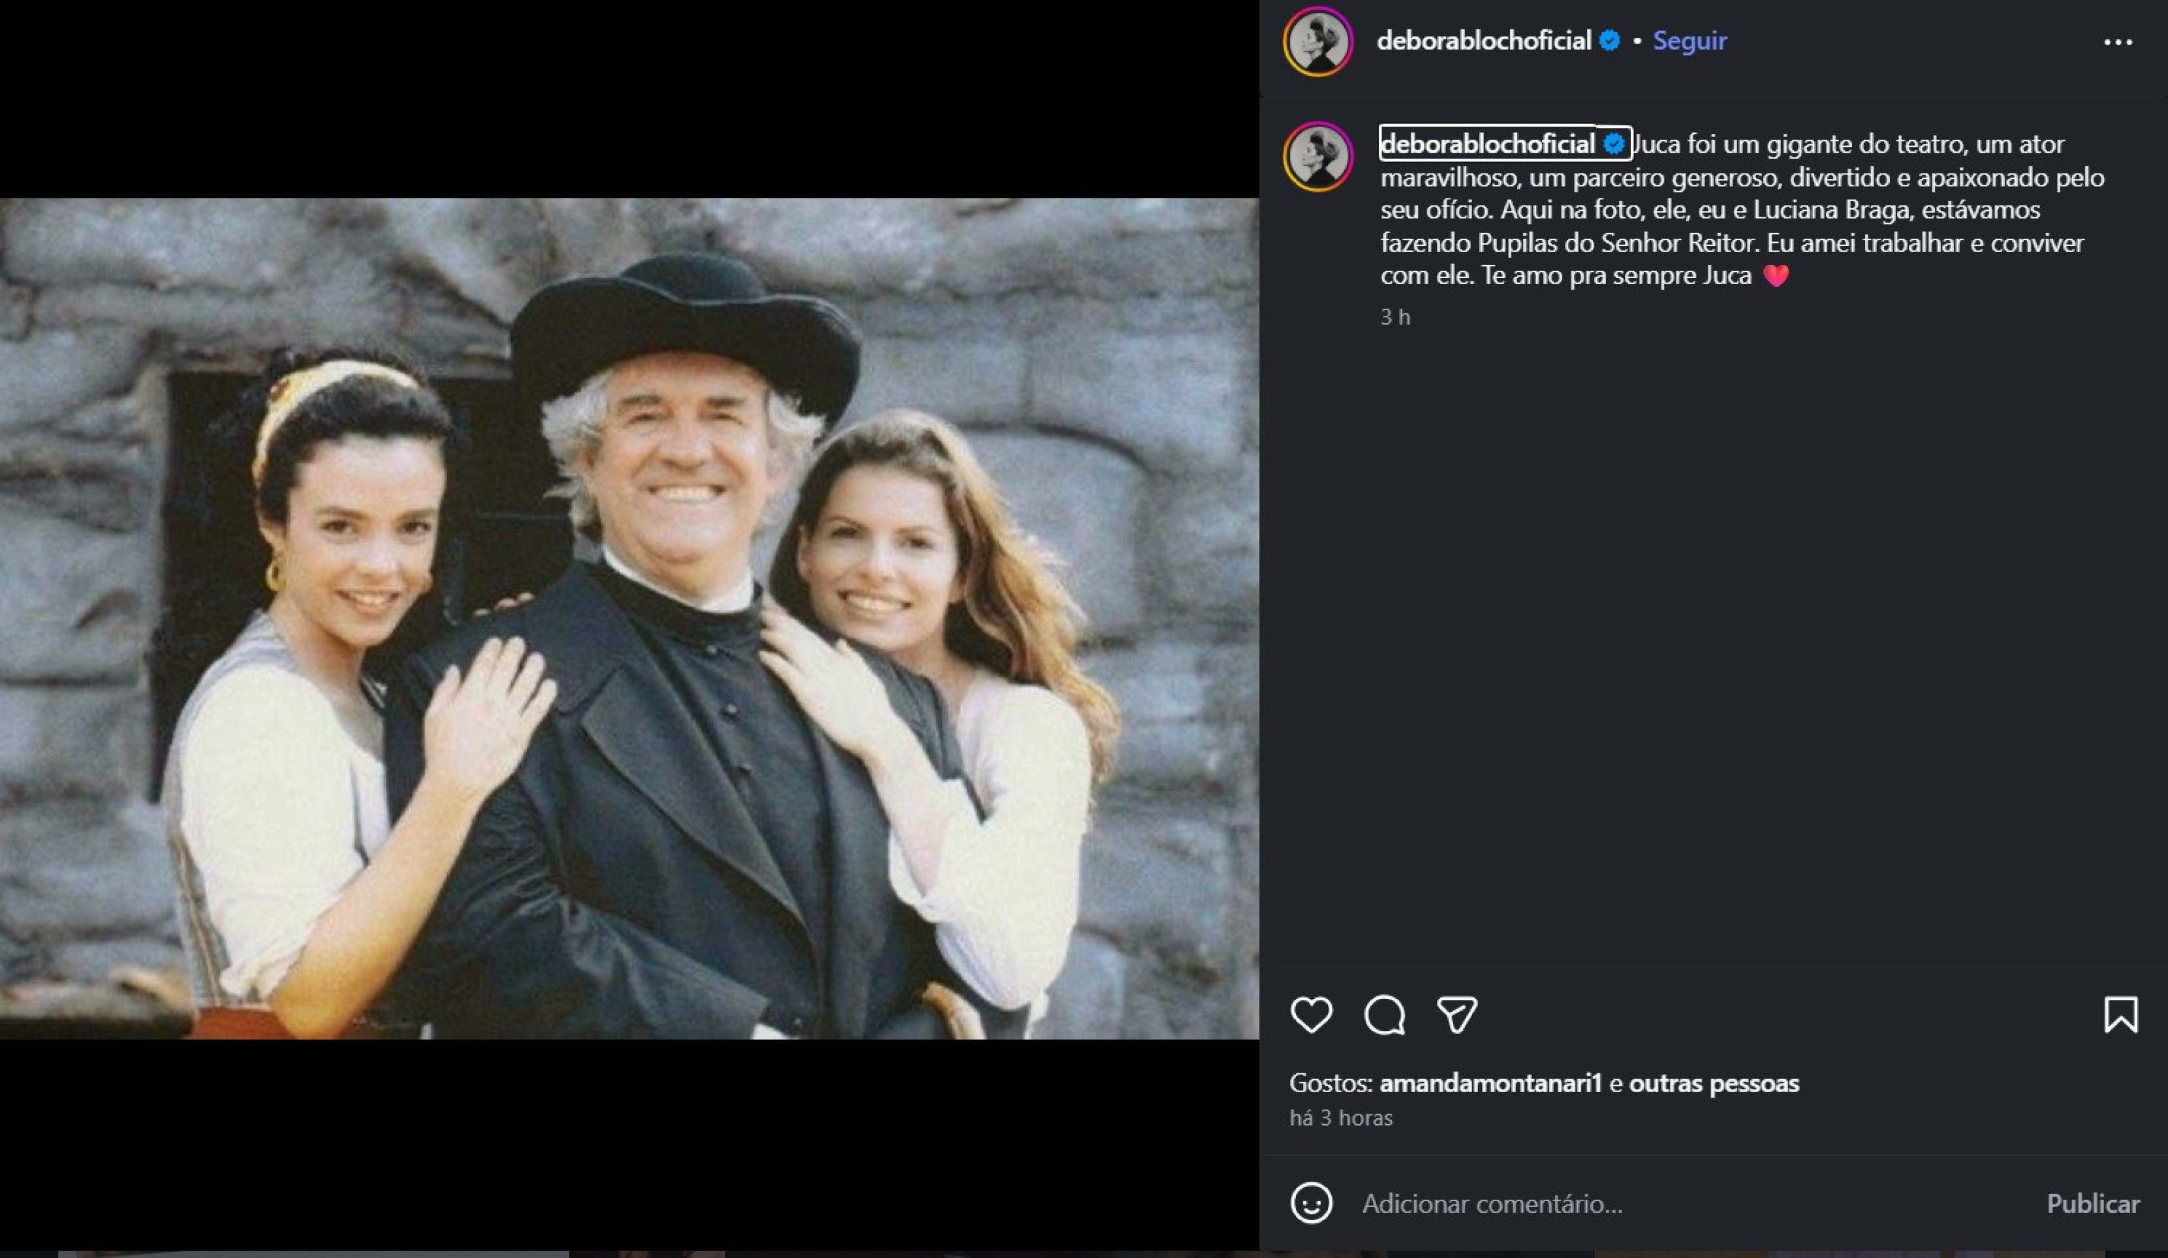Click the caption profile picture avatar

pos(1318,157)
